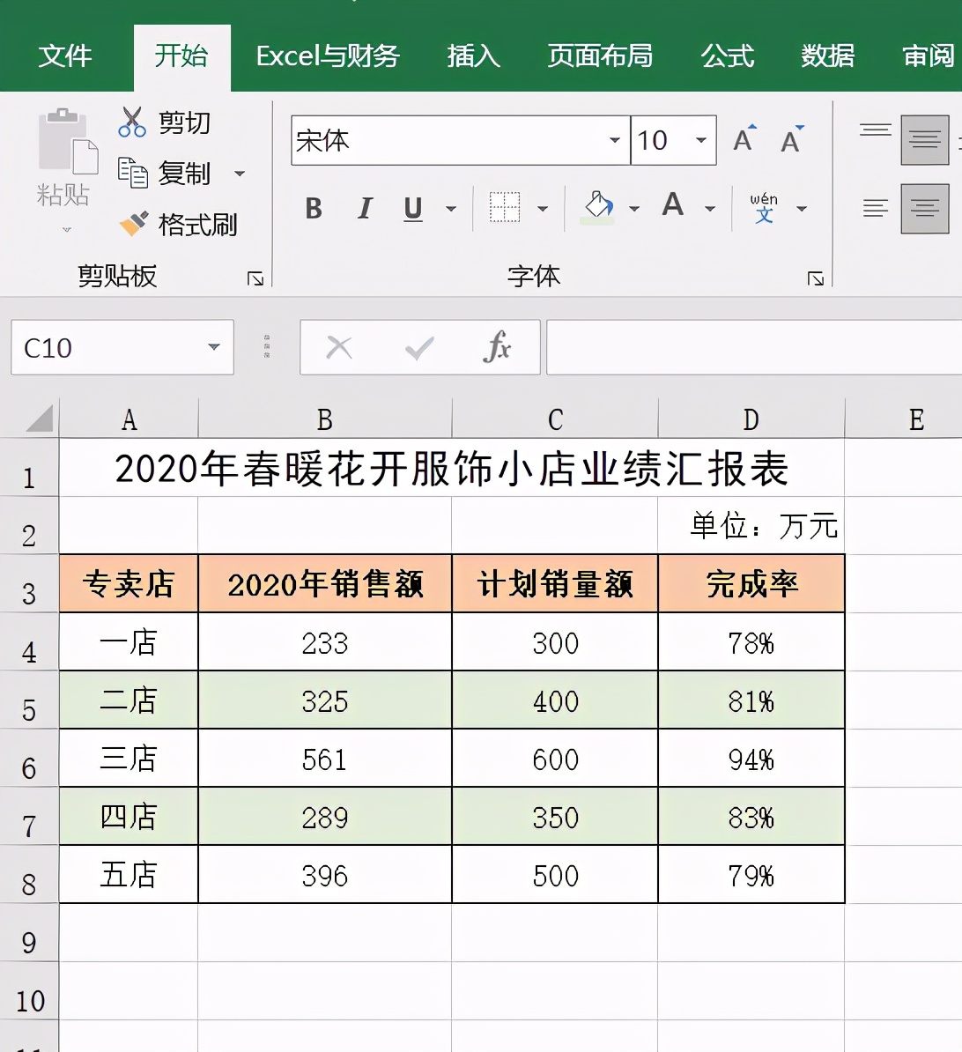Open the Clipboard group dialog launcher

pyautogui.click(x=255, y=278)
